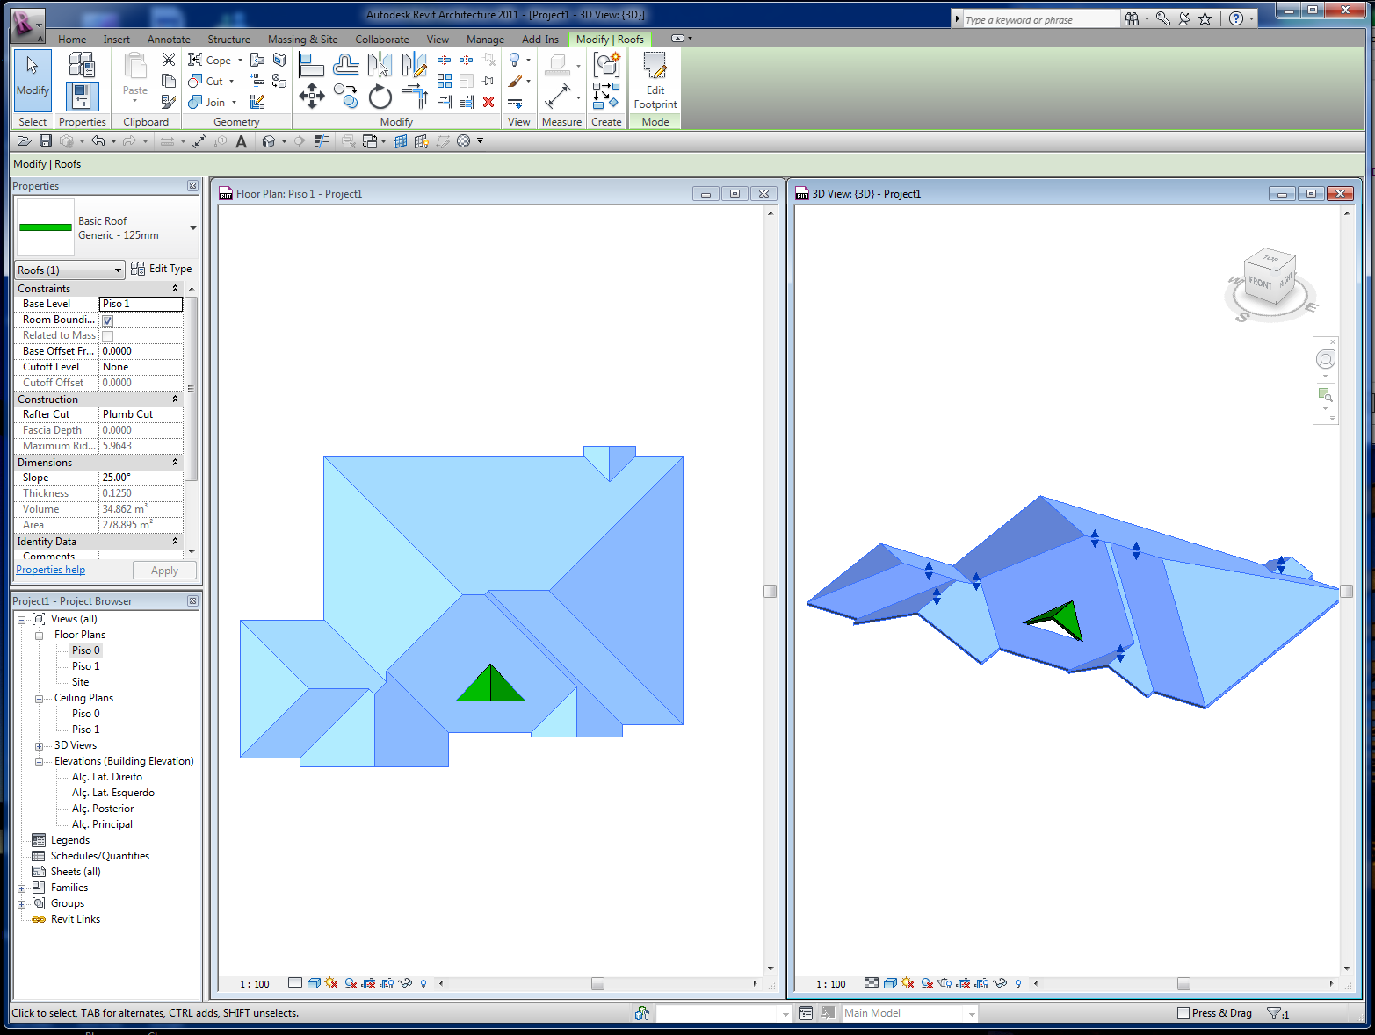The width and height of the screenshot is (1375, 1035).
Task: Open the Basic Roof type selector dropdown
Action: pos(192,228)
